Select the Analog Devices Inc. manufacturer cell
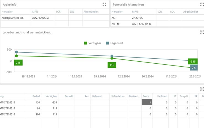The height and width of the screenshot is (128, 204). pyautogui.click(x=13, y=18)
